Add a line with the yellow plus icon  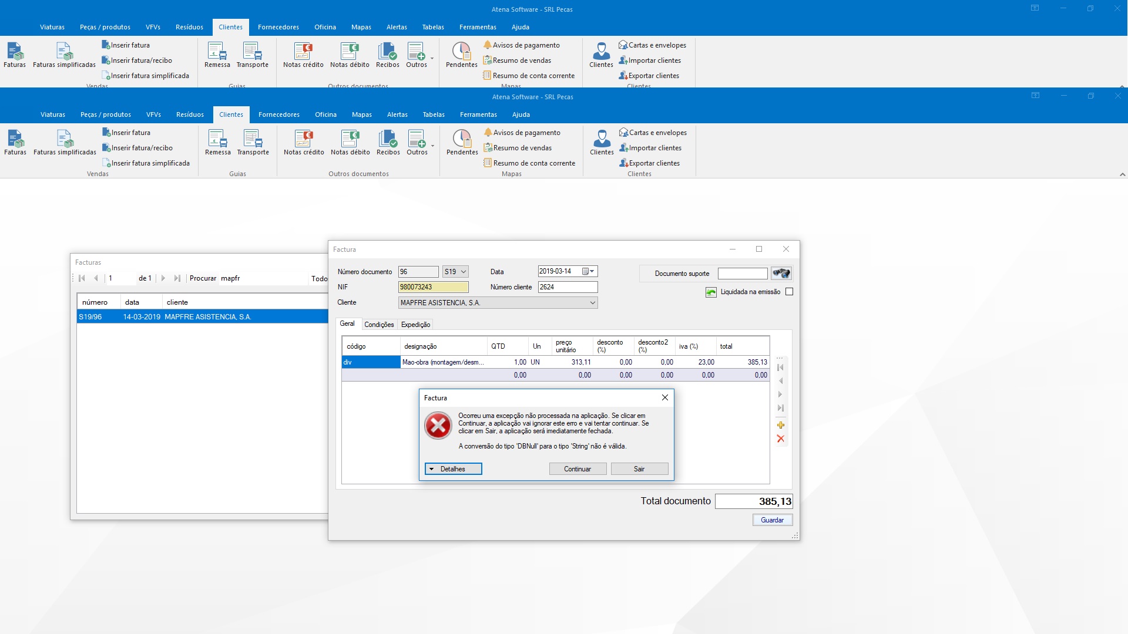[781, 425]
